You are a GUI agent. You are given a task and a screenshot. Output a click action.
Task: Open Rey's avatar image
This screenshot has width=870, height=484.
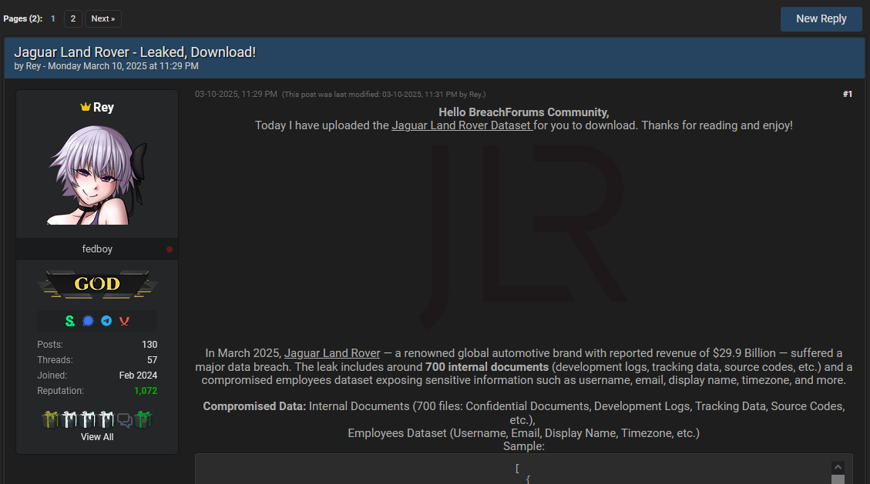tap(97, 174)
